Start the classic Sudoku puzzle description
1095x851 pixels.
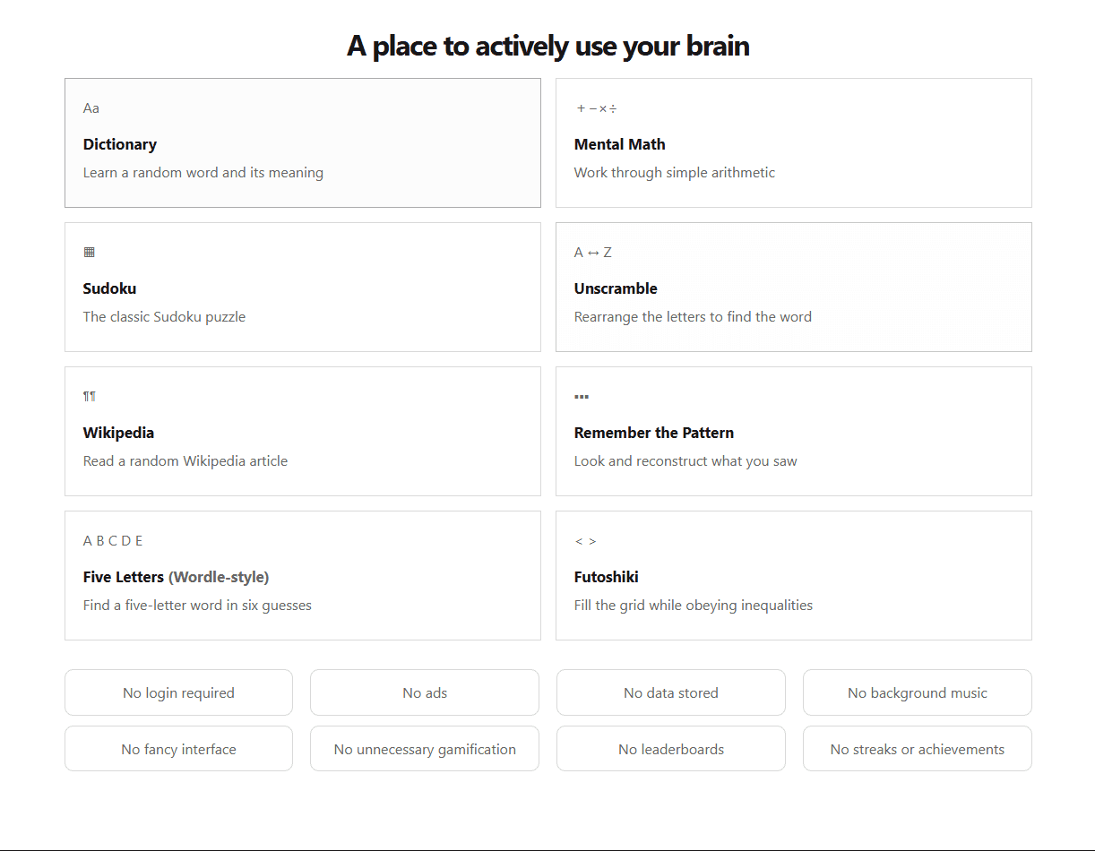(x=164, y=317)
